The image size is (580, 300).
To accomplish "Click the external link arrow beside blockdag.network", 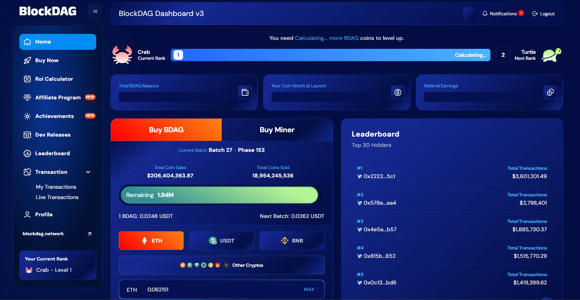I will tap(89, 234).
